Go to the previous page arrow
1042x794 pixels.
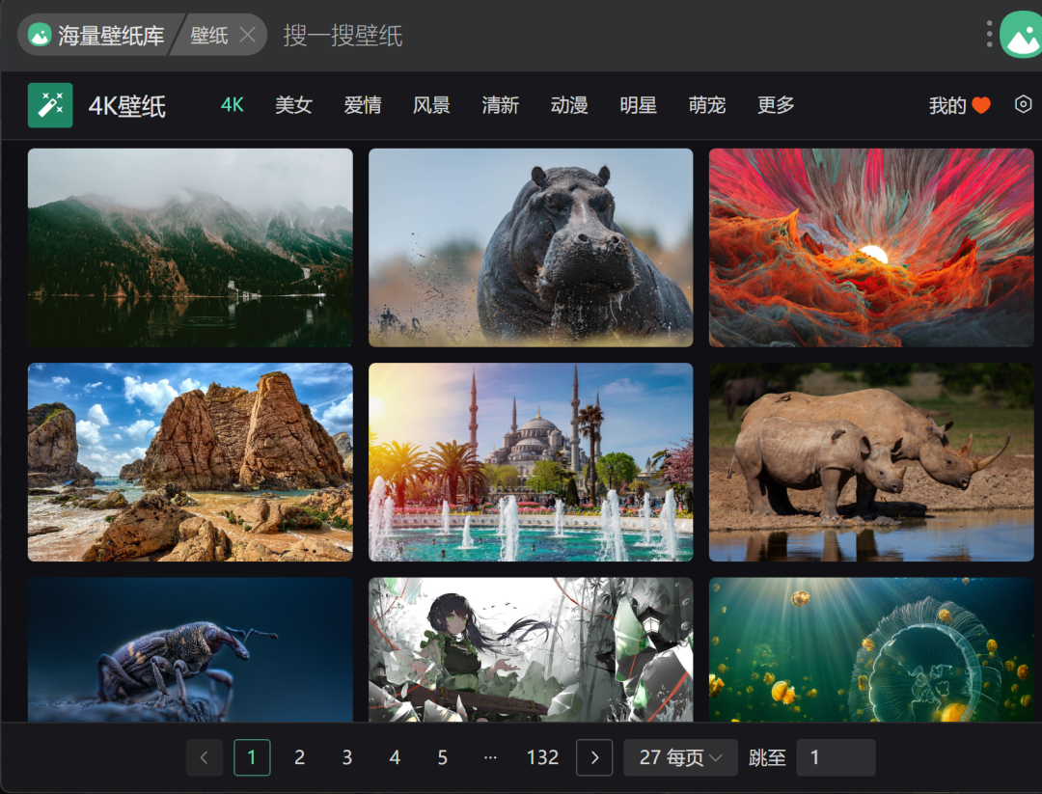[204, 757]
